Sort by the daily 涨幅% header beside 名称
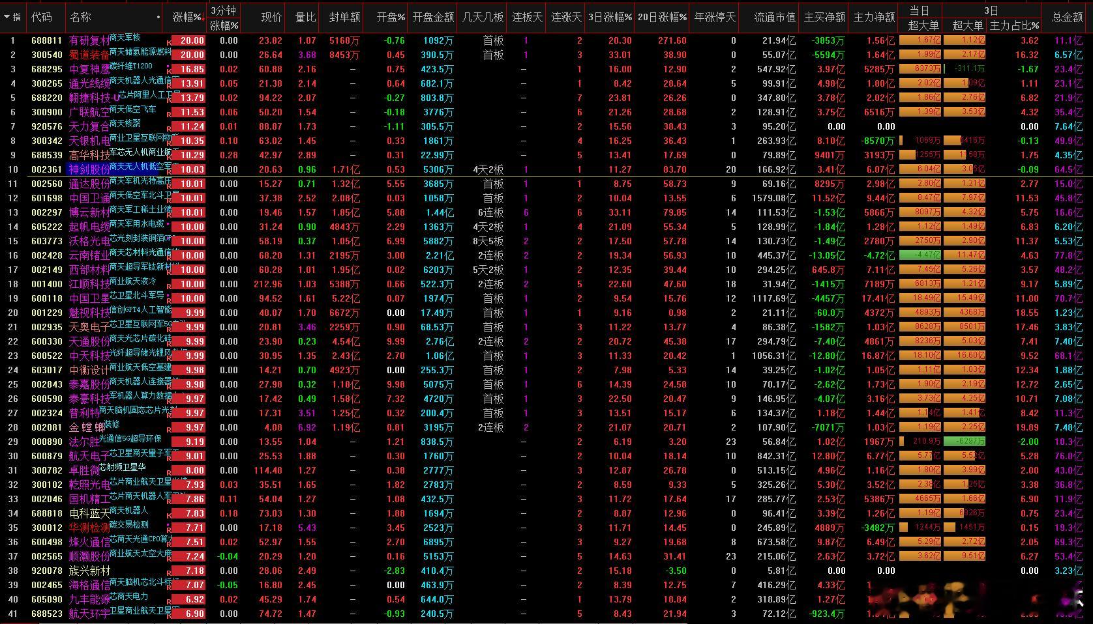The height and width of the screenshot is (624, 1093). tap(187, 18)
